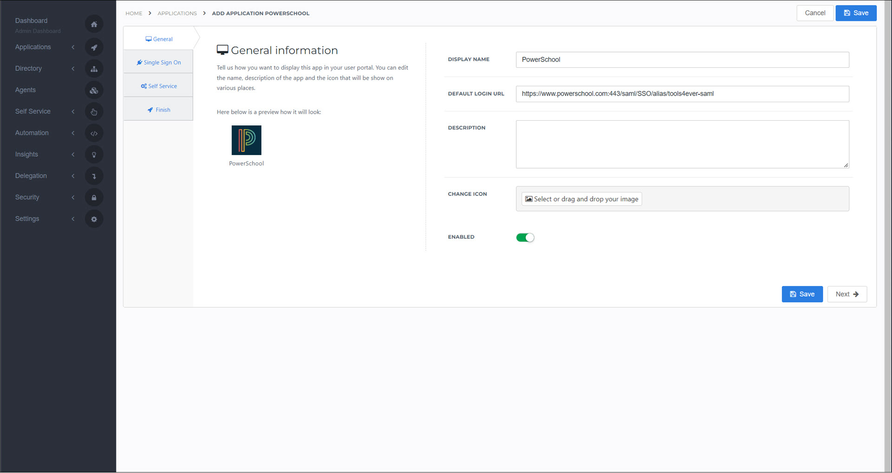Open Insights in the sidebar

click(x=26, y=154)
